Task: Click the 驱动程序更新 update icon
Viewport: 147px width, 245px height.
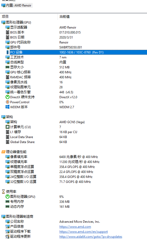Action: [8, 237]
